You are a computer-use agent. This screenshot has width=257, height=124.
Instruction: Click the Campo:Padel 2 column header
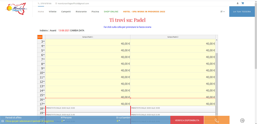[173, 37]
